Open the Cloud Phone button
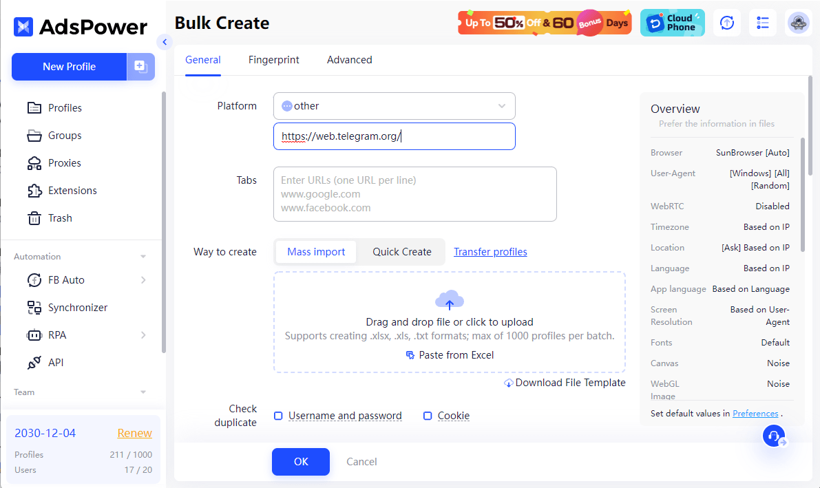The image size is (820, 488). tap(672, 23)
